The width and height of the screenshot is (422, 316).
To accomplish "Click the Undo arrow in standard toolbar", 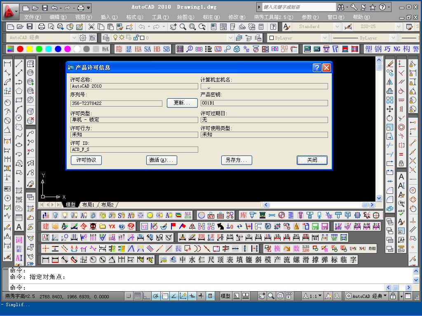I will (x=142, y=27).
